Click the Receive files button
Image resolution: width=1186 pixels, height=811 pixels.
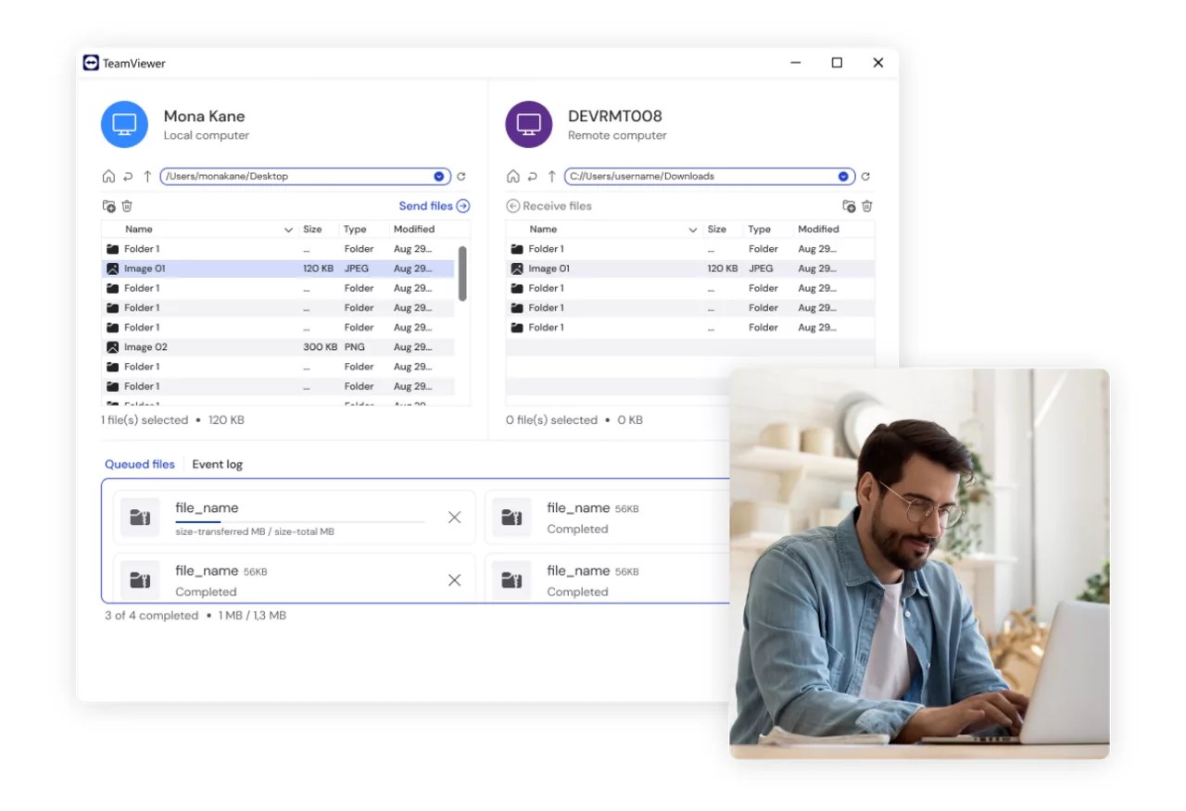(549, 206)
